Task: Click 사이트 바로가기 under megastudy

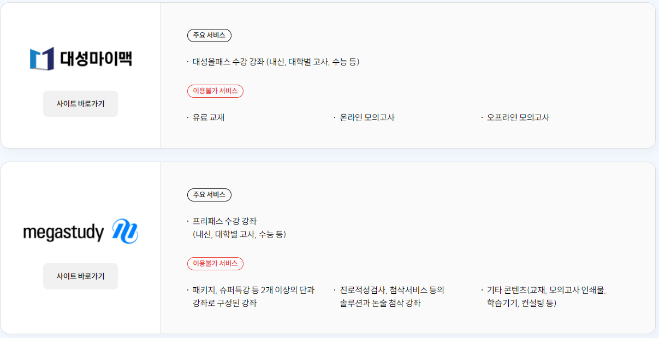Action: tap(80, 276)
